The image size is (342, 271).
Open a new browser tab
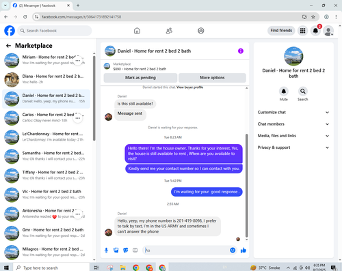tap(78, 5)
